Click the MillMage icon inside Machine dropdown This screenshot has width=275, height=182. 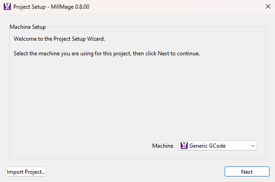[184, 145]
